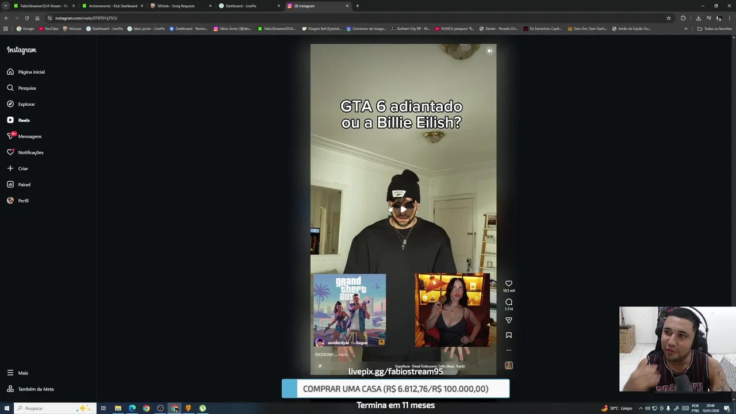Open Página inicial in Instagram sidebar

click(x=26, y=72)
